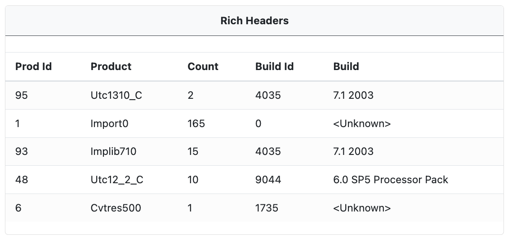Viewport: 508px width, 238px height.
Task: Click the Count column header
Action: pyautogui.click(x=203, y=66)
